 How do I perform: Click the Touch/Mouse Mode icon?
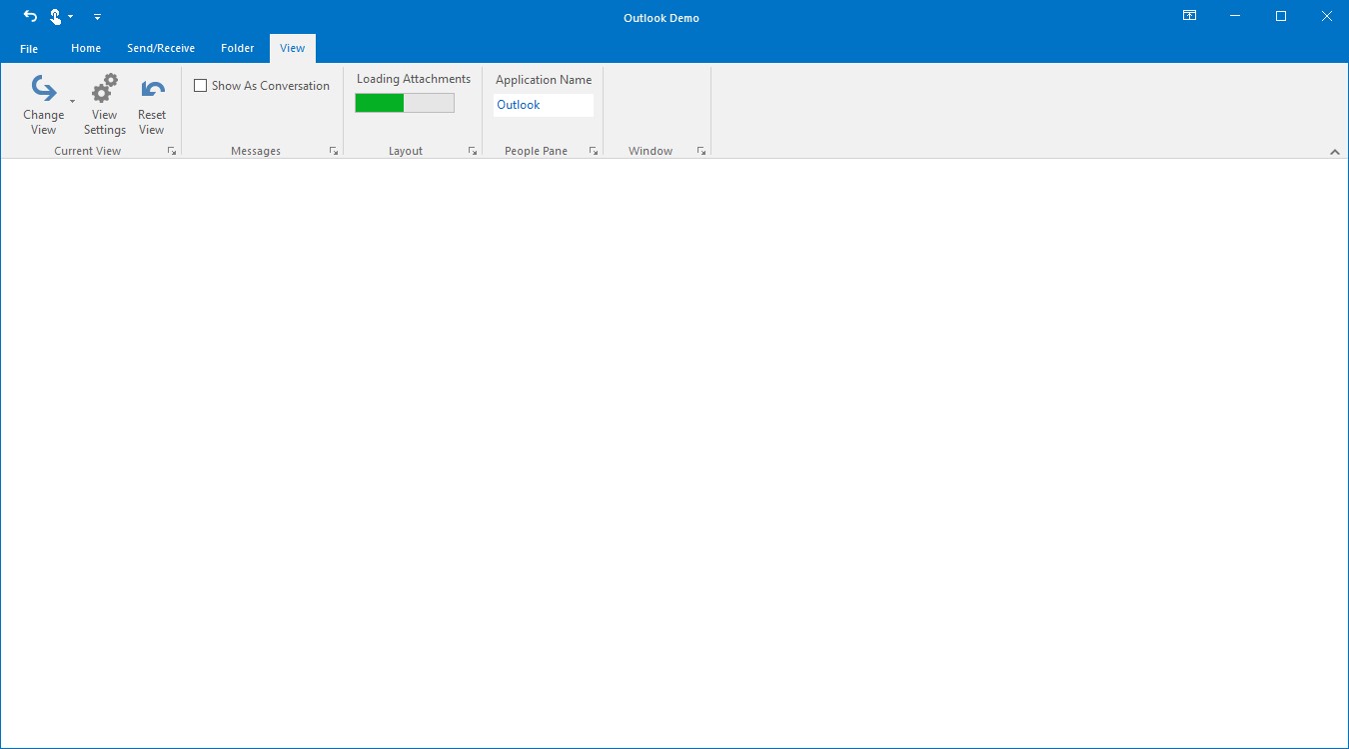pyautogui.click(x=57, y=16)
